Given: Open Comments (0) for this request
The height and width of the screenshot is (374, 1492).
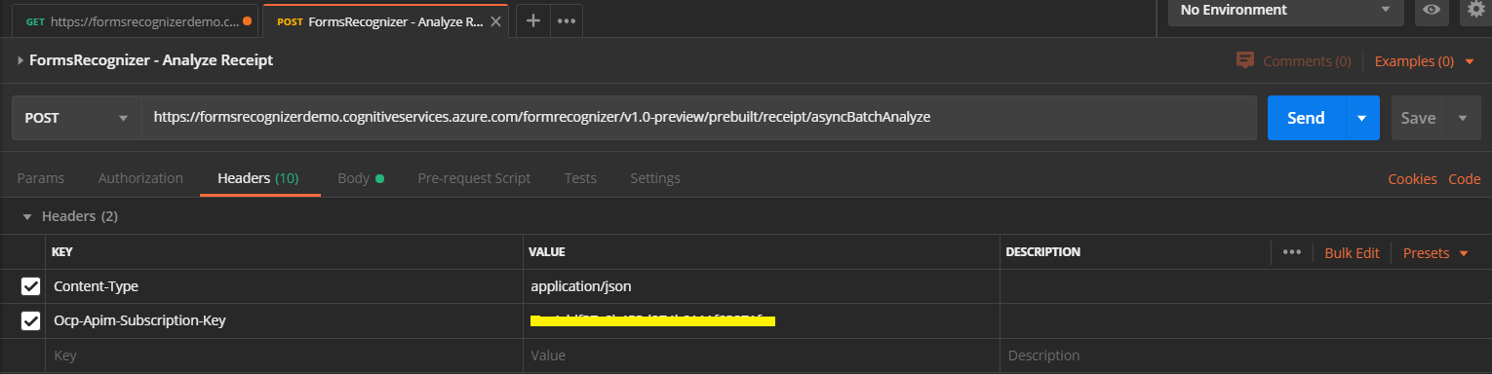Looking at the screenshot, I should (1307, 61).
